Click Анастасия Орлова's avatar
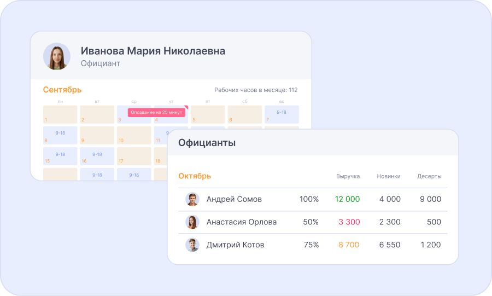 point(192,222)
